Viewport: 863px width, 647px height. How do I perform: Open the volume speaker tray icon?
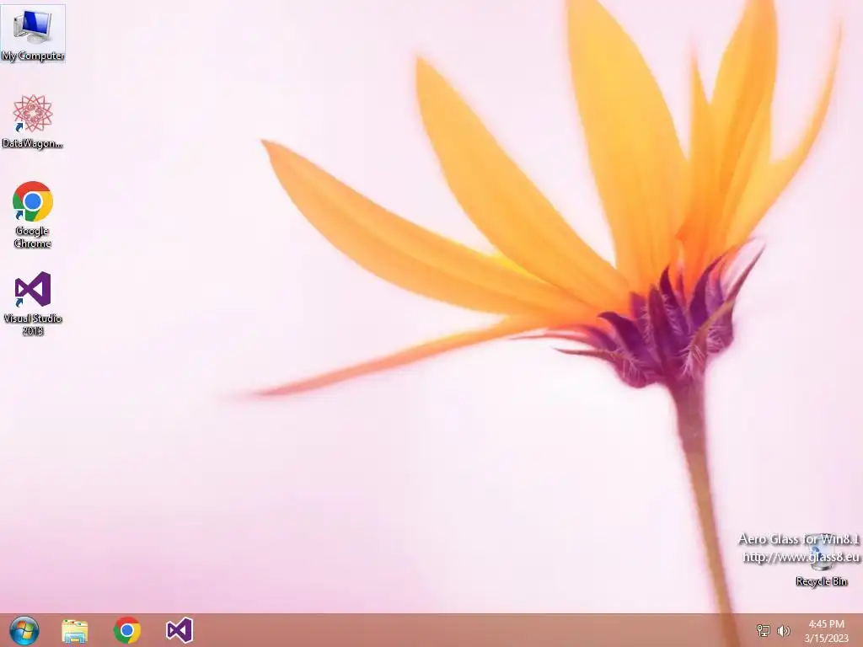tap(783, 630)
